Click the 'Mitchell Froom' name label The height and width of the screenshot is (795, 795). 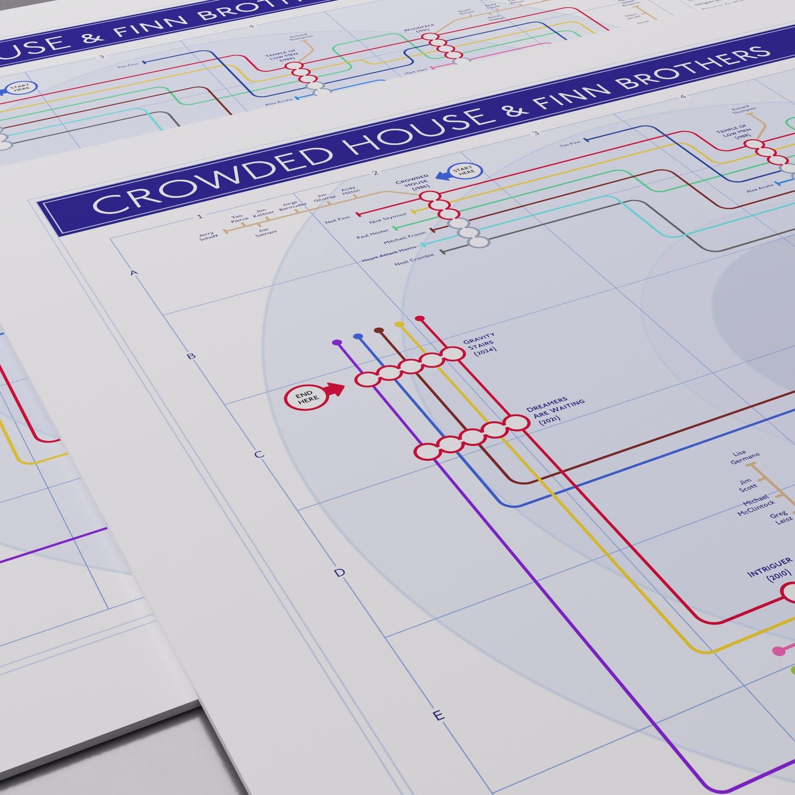pos(405,237)
